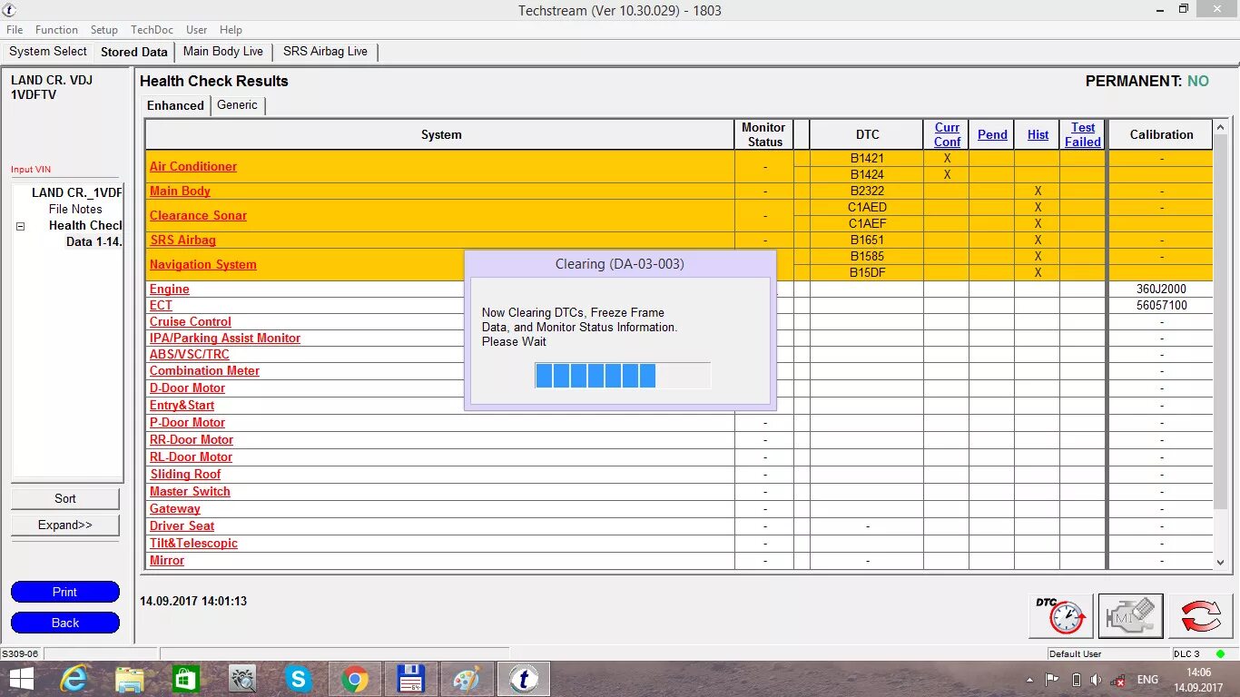
Task: Click the ENG language indicator
Action: 1147,680
